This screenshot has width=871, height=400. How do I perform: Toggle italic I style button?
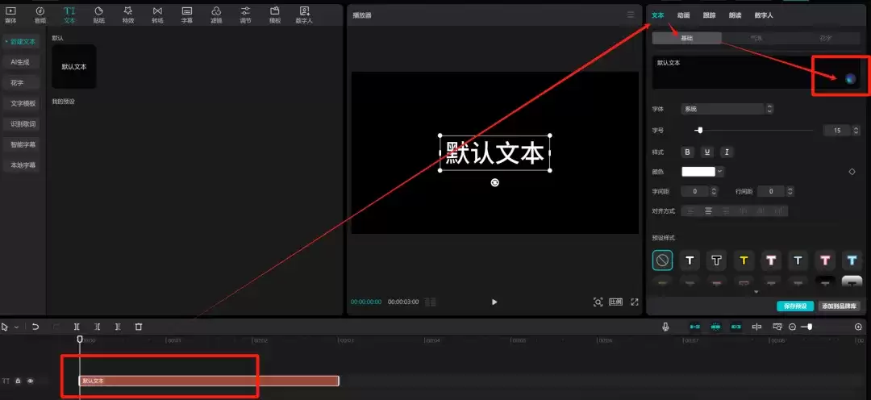point(727,152)
